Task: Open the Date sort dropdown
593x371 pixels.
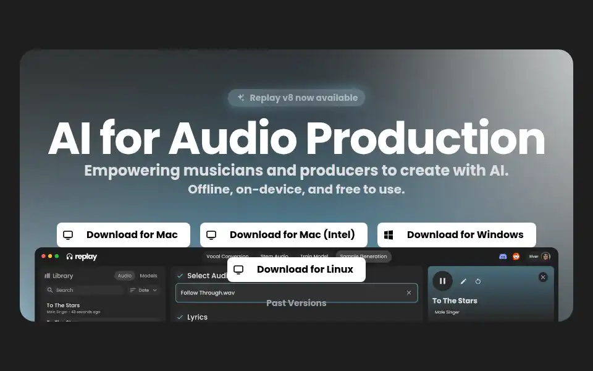Action: 143,290
